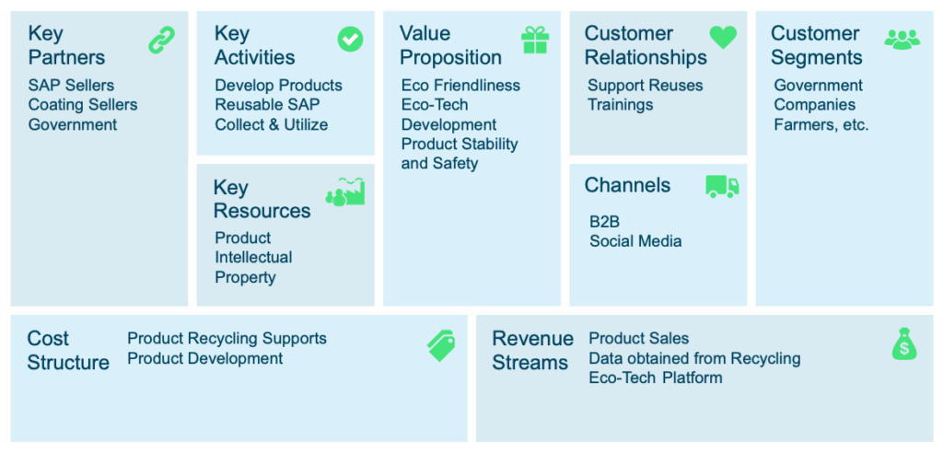Click "Eco-Tech Platform" in Revenue Streams
This screenshot has width=943, height=453.
point(656,377)
